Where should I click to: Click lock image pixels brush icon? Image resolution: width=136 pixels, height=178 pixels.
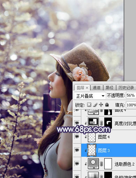click(x=95, y=105)
